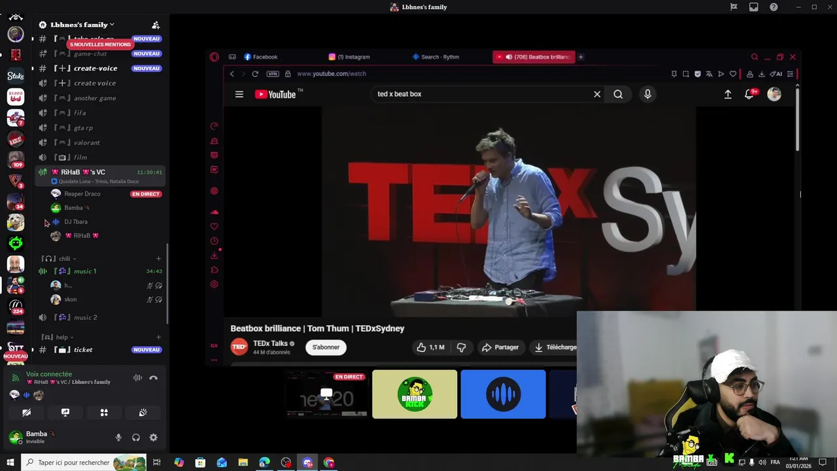Viewport: 837px width, 471px height.
Task: Share your screen from voice panel
Action: [65, 412]
